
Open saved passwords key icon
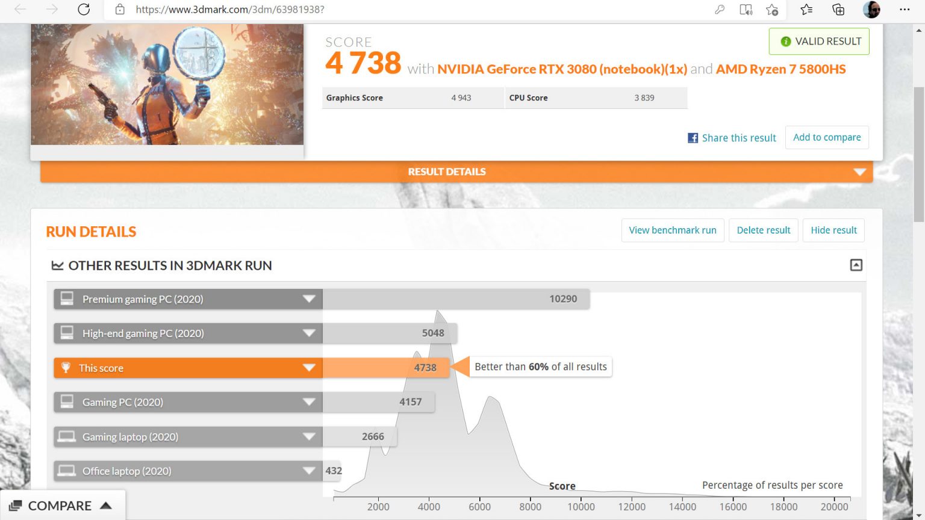tap(720, 10)
